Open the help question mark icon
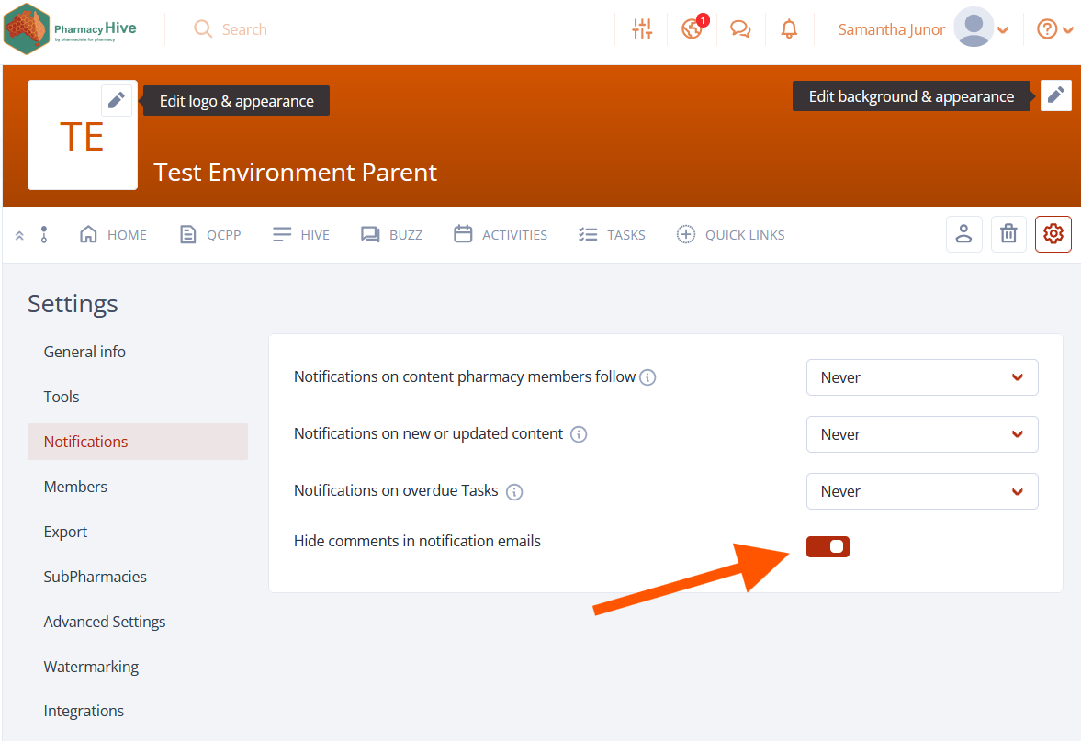This screenshot has width=1081, height=741. [1046, 29]
